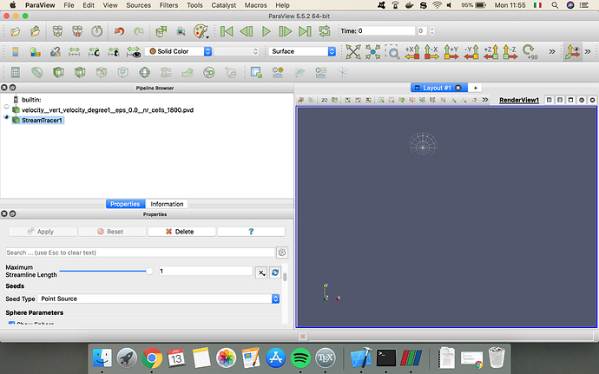
Task: Click the Calculator filter icon
Action: tap(16, 72)
